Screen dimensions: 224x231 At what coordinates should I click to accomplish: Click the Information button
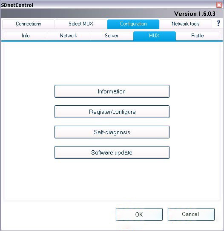pyautogui.click(x=112, y=91)
